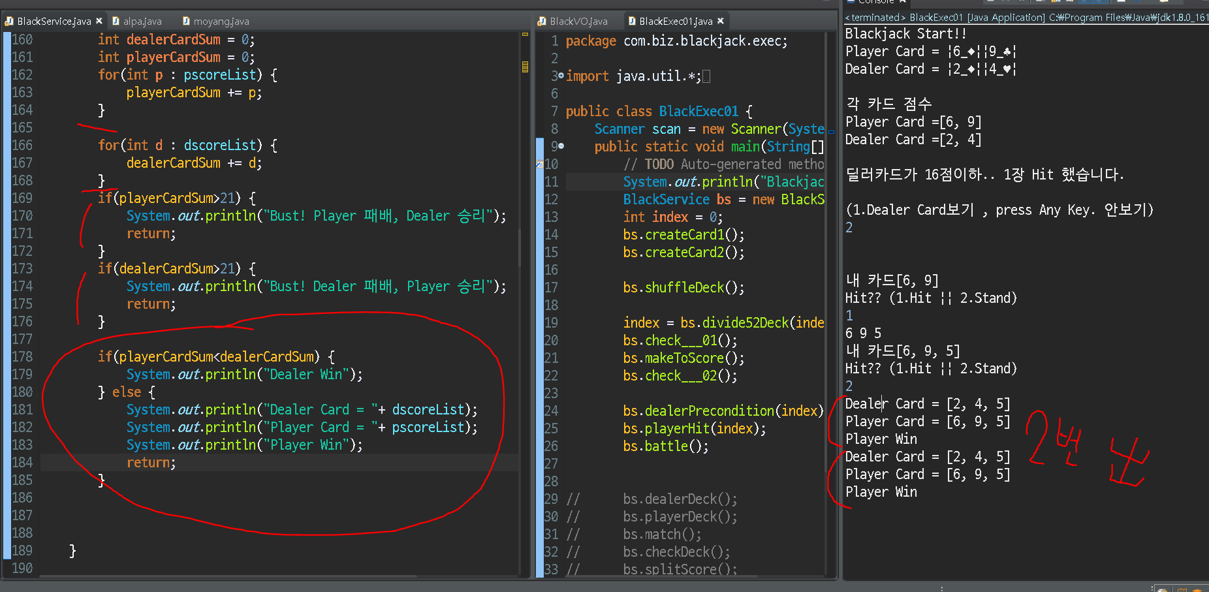Click 'if(dealerCardSum>21)' condition line
The width and height of the screenshot is (1209, 592).
[x=177, y=268]
